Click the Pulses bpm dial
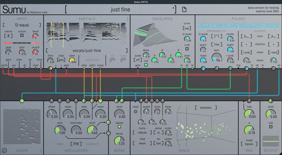 coord(217,57)
